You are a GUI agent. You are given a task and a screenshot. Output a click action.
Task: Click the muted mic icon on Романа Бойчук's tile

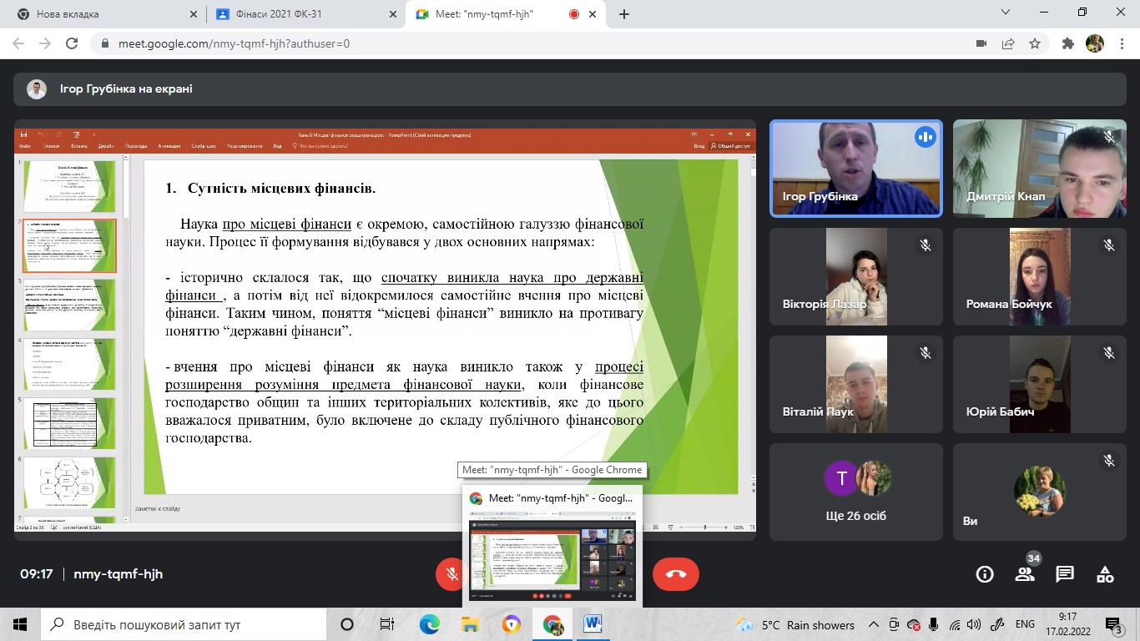1108,245
